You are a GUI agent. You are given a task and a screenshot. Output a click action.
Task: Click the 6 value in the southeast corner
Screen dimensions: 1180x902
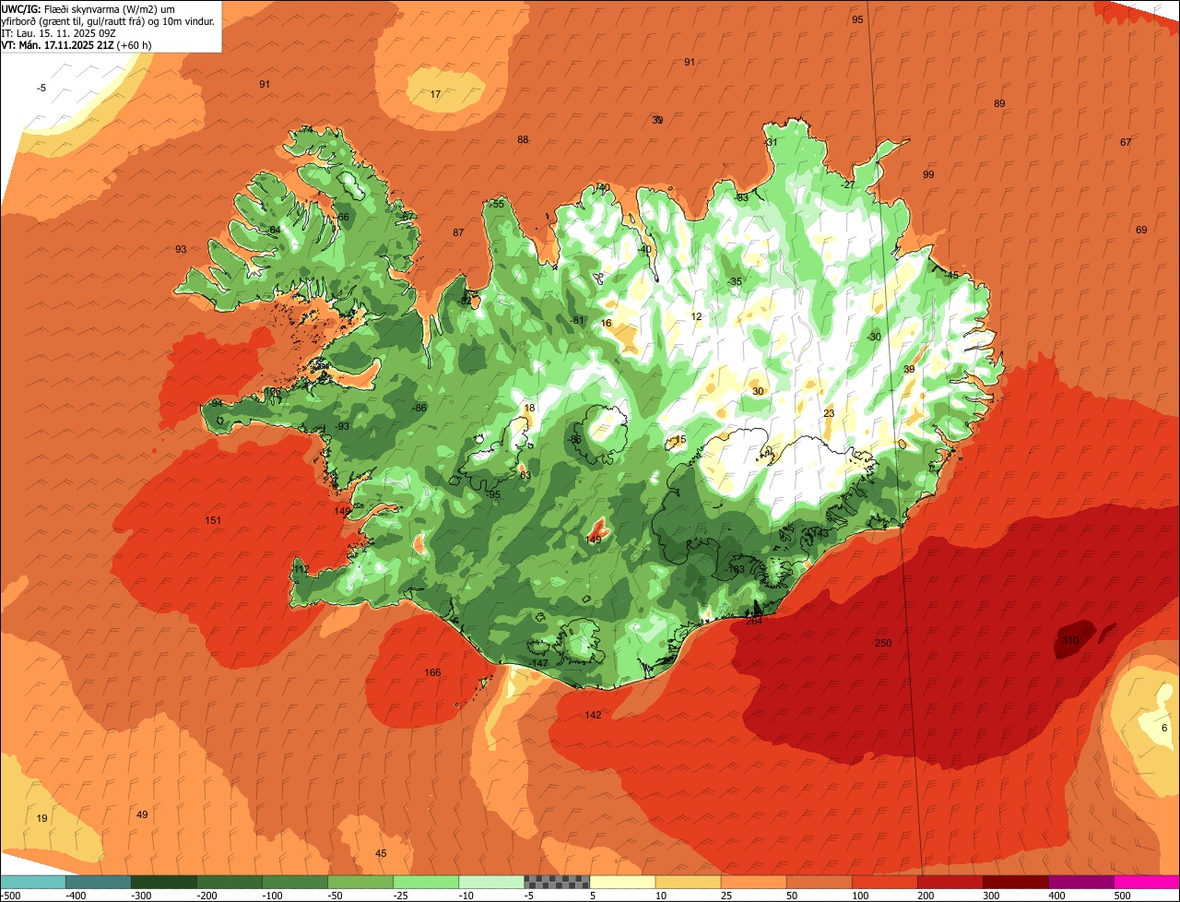(x=1164, y=728)
